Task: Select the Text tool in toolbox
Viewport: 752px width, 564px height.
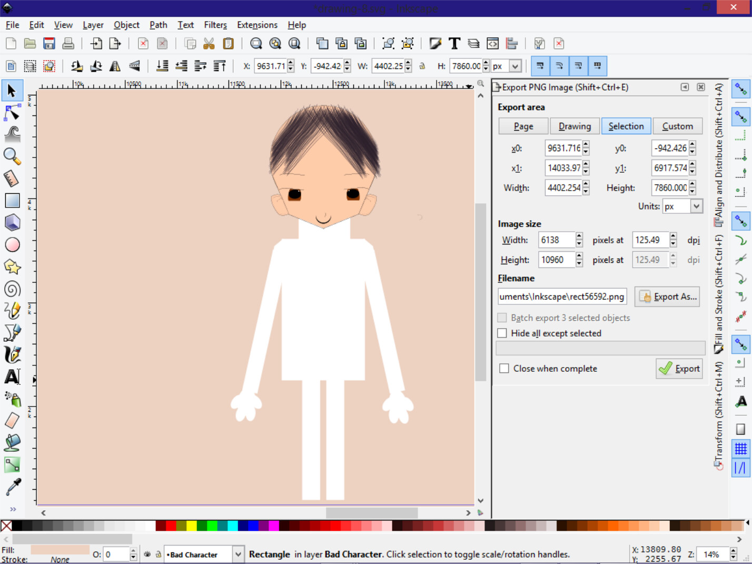Action: pos(12,377)
